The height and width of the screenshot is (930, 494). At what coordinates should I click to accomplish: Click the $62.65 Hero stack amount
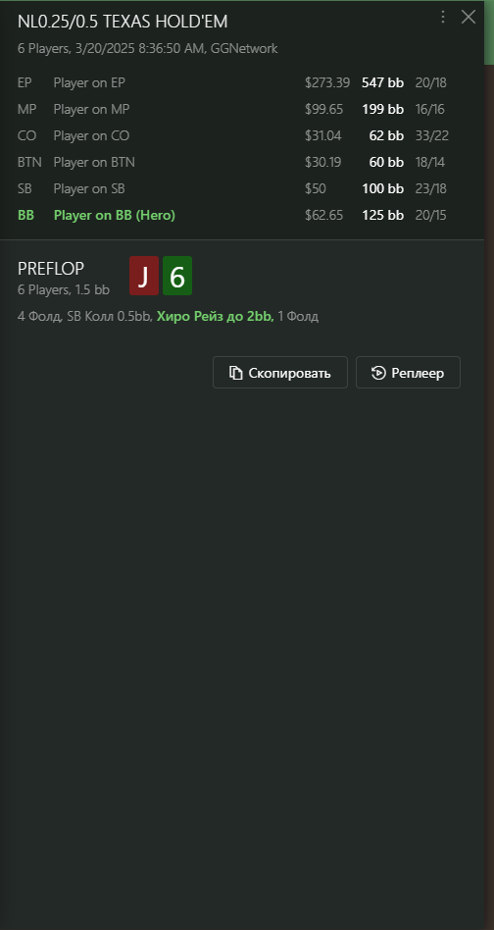[324, 215]
